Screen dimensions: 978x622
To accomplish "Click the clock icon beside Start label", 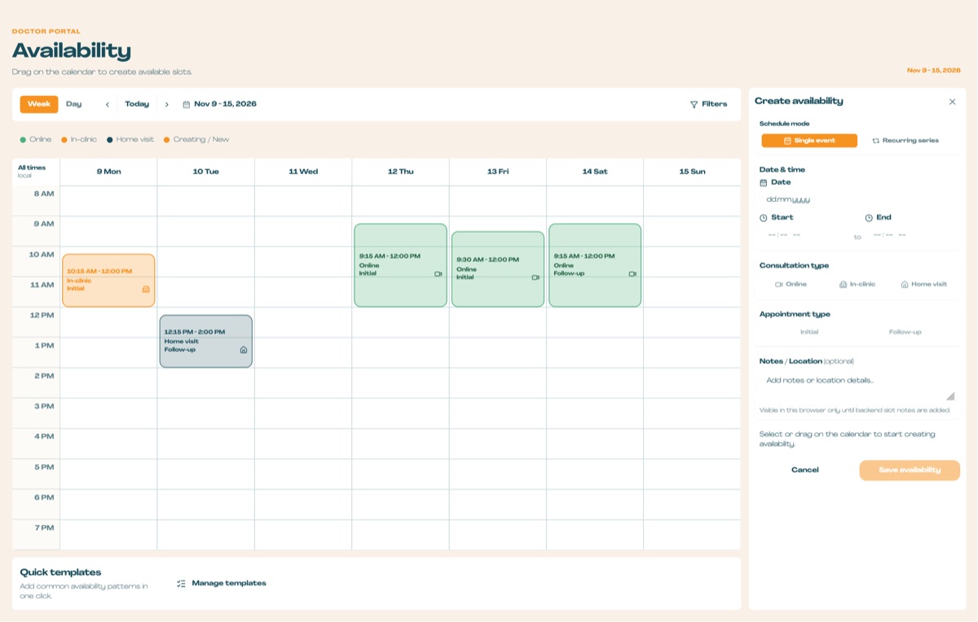I will pos(764,217).
